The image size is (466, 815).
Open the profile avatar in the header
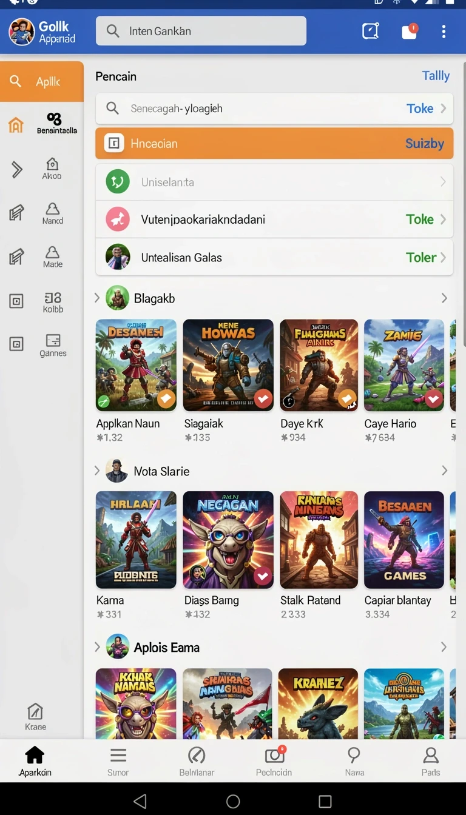[x=21, y=32]
